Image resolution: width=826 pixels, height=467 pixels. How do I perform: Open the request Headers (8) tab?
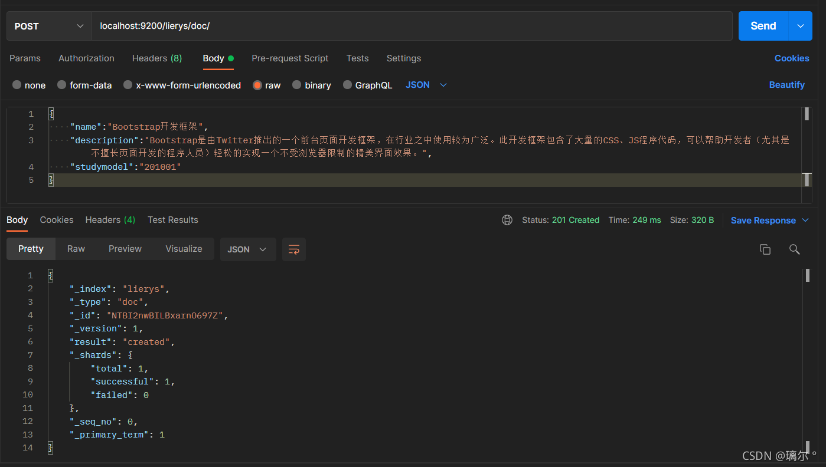pos(157,58)
